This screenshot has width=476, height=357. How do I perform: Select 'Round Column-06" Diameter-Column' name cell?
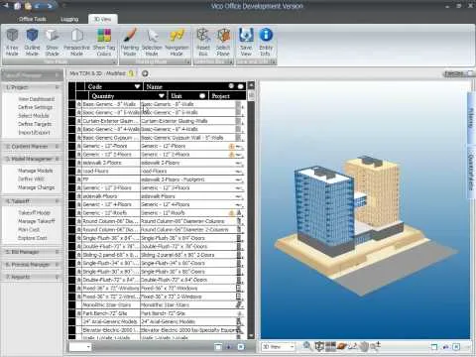pyautogui.click(x=187, y=221)
